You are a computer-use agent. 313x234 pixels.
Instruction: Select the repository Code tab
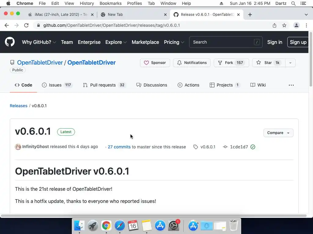click(23, 85)
